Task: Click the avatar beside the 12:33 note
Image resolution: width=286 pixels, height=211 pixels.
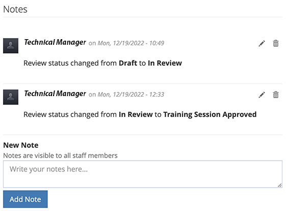Action: tap(11, 97)
